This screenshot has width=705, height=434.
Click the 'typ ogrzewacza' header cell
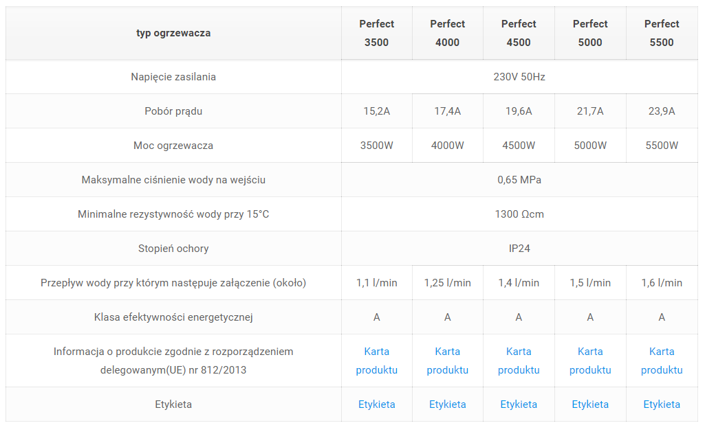click(x=173, y=33)
